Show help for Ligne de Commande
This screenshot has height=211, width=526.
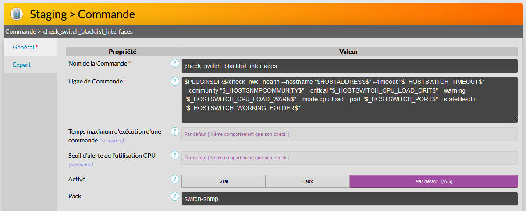175,81
